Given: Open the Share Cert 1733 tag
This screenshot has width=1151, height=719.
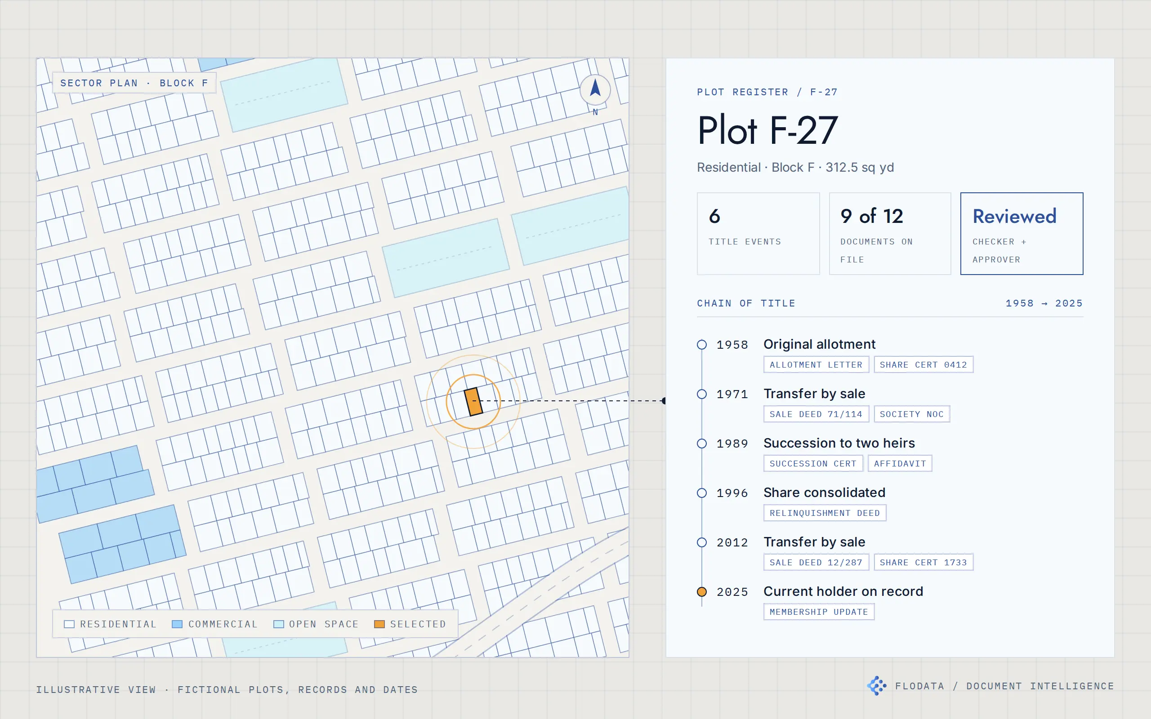Looking at the screenshot, I should pyautogui.click(x=923, y=563).
